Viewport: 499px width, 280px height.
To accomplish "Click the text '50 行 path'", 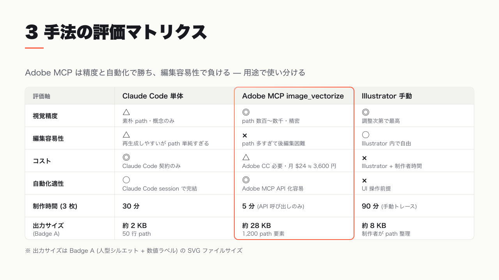I will 136,234.
